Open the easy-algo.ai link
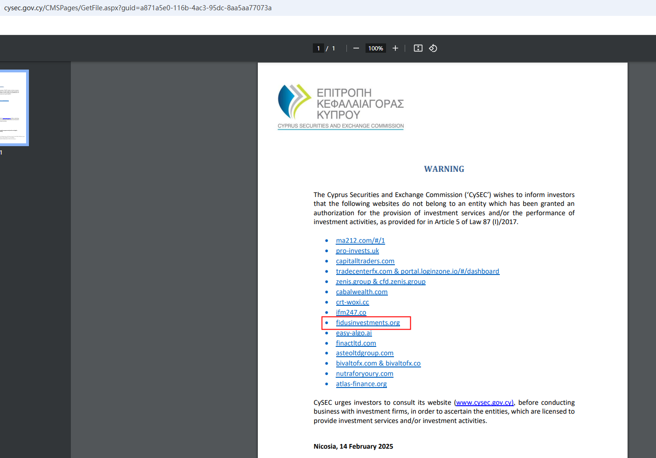The width and height of the screenshot is (656, 458). [354, 333]
